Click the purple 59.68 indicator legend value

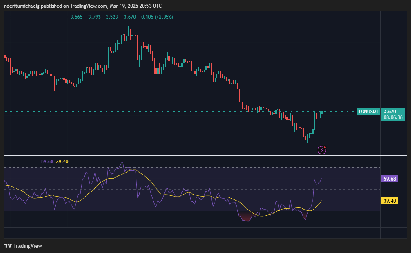47,162
